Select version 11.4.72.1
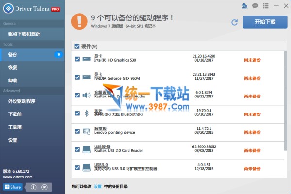The image size is (291, 194). [x=204, y=129]
